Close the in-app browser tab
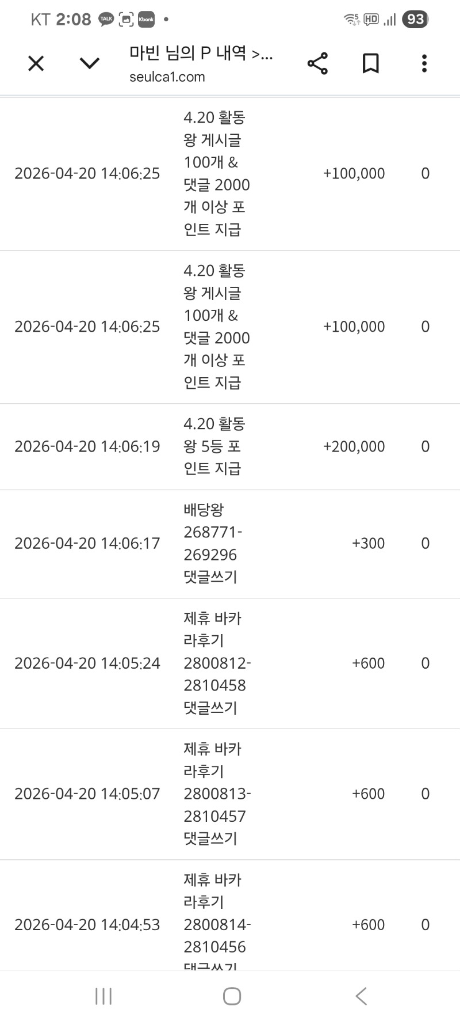The image size is (460, 1024). 36,63
